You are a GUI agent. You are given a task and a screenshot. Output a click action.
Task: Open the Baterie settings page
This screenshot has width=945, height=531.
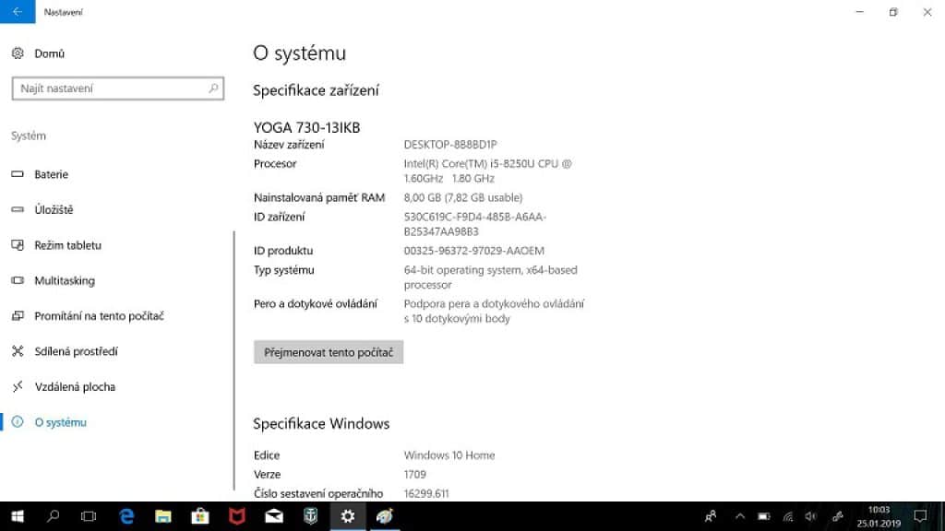click(x=40, y=174)
